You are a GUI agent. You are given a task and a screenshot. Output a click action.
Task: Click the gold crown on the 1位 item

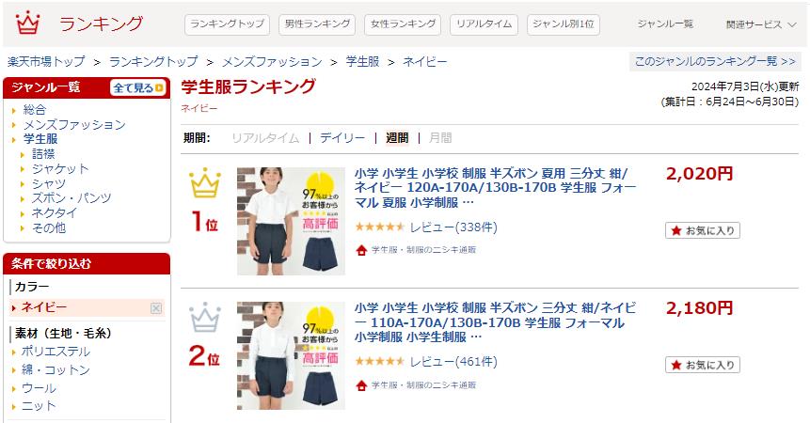point(205,182)
